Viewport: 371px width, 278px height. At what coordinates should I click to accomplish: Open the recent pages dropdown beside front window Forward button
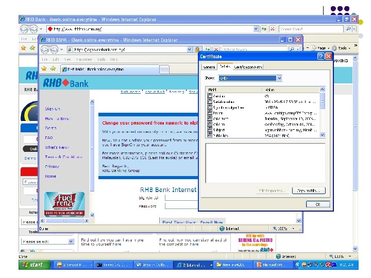tap(61, 49)
